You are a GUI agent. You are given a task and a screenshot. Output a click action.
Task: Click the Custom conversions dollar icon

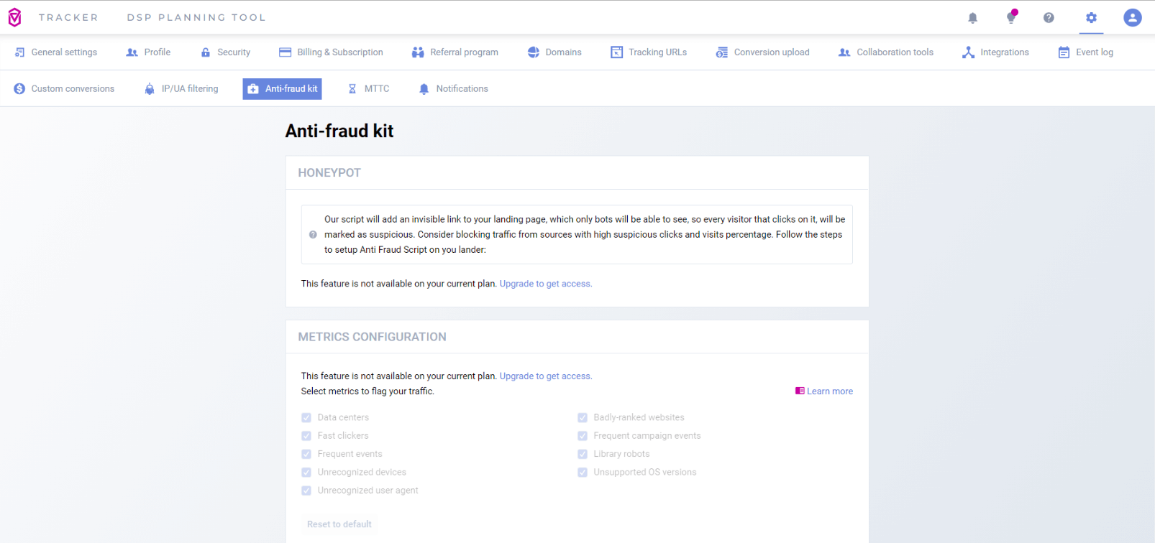pyautogui.click(x=19, y=89)
